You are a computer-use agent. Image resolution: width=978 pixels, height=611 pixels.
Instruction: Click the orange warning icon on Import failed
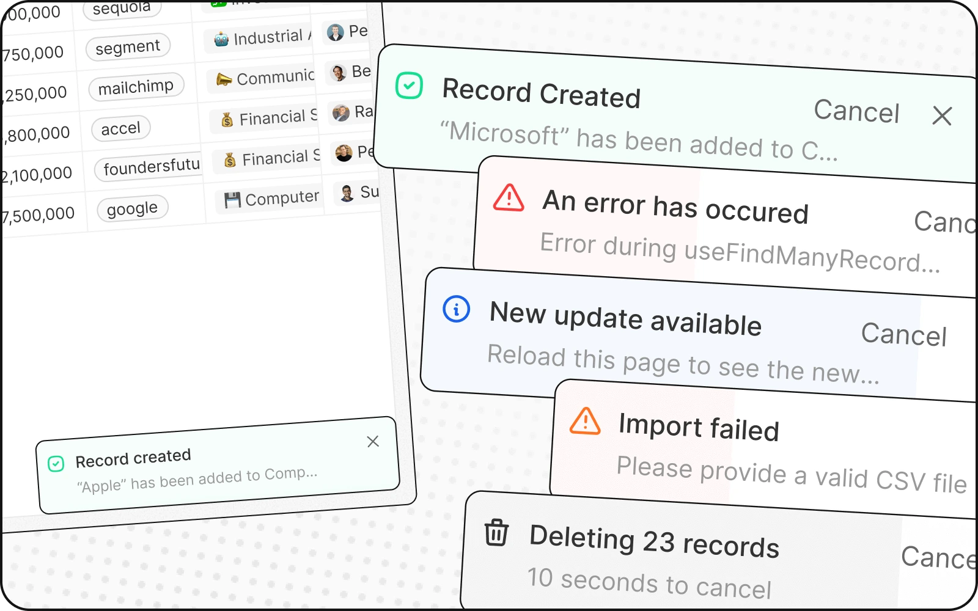click(x=585, y=421)
